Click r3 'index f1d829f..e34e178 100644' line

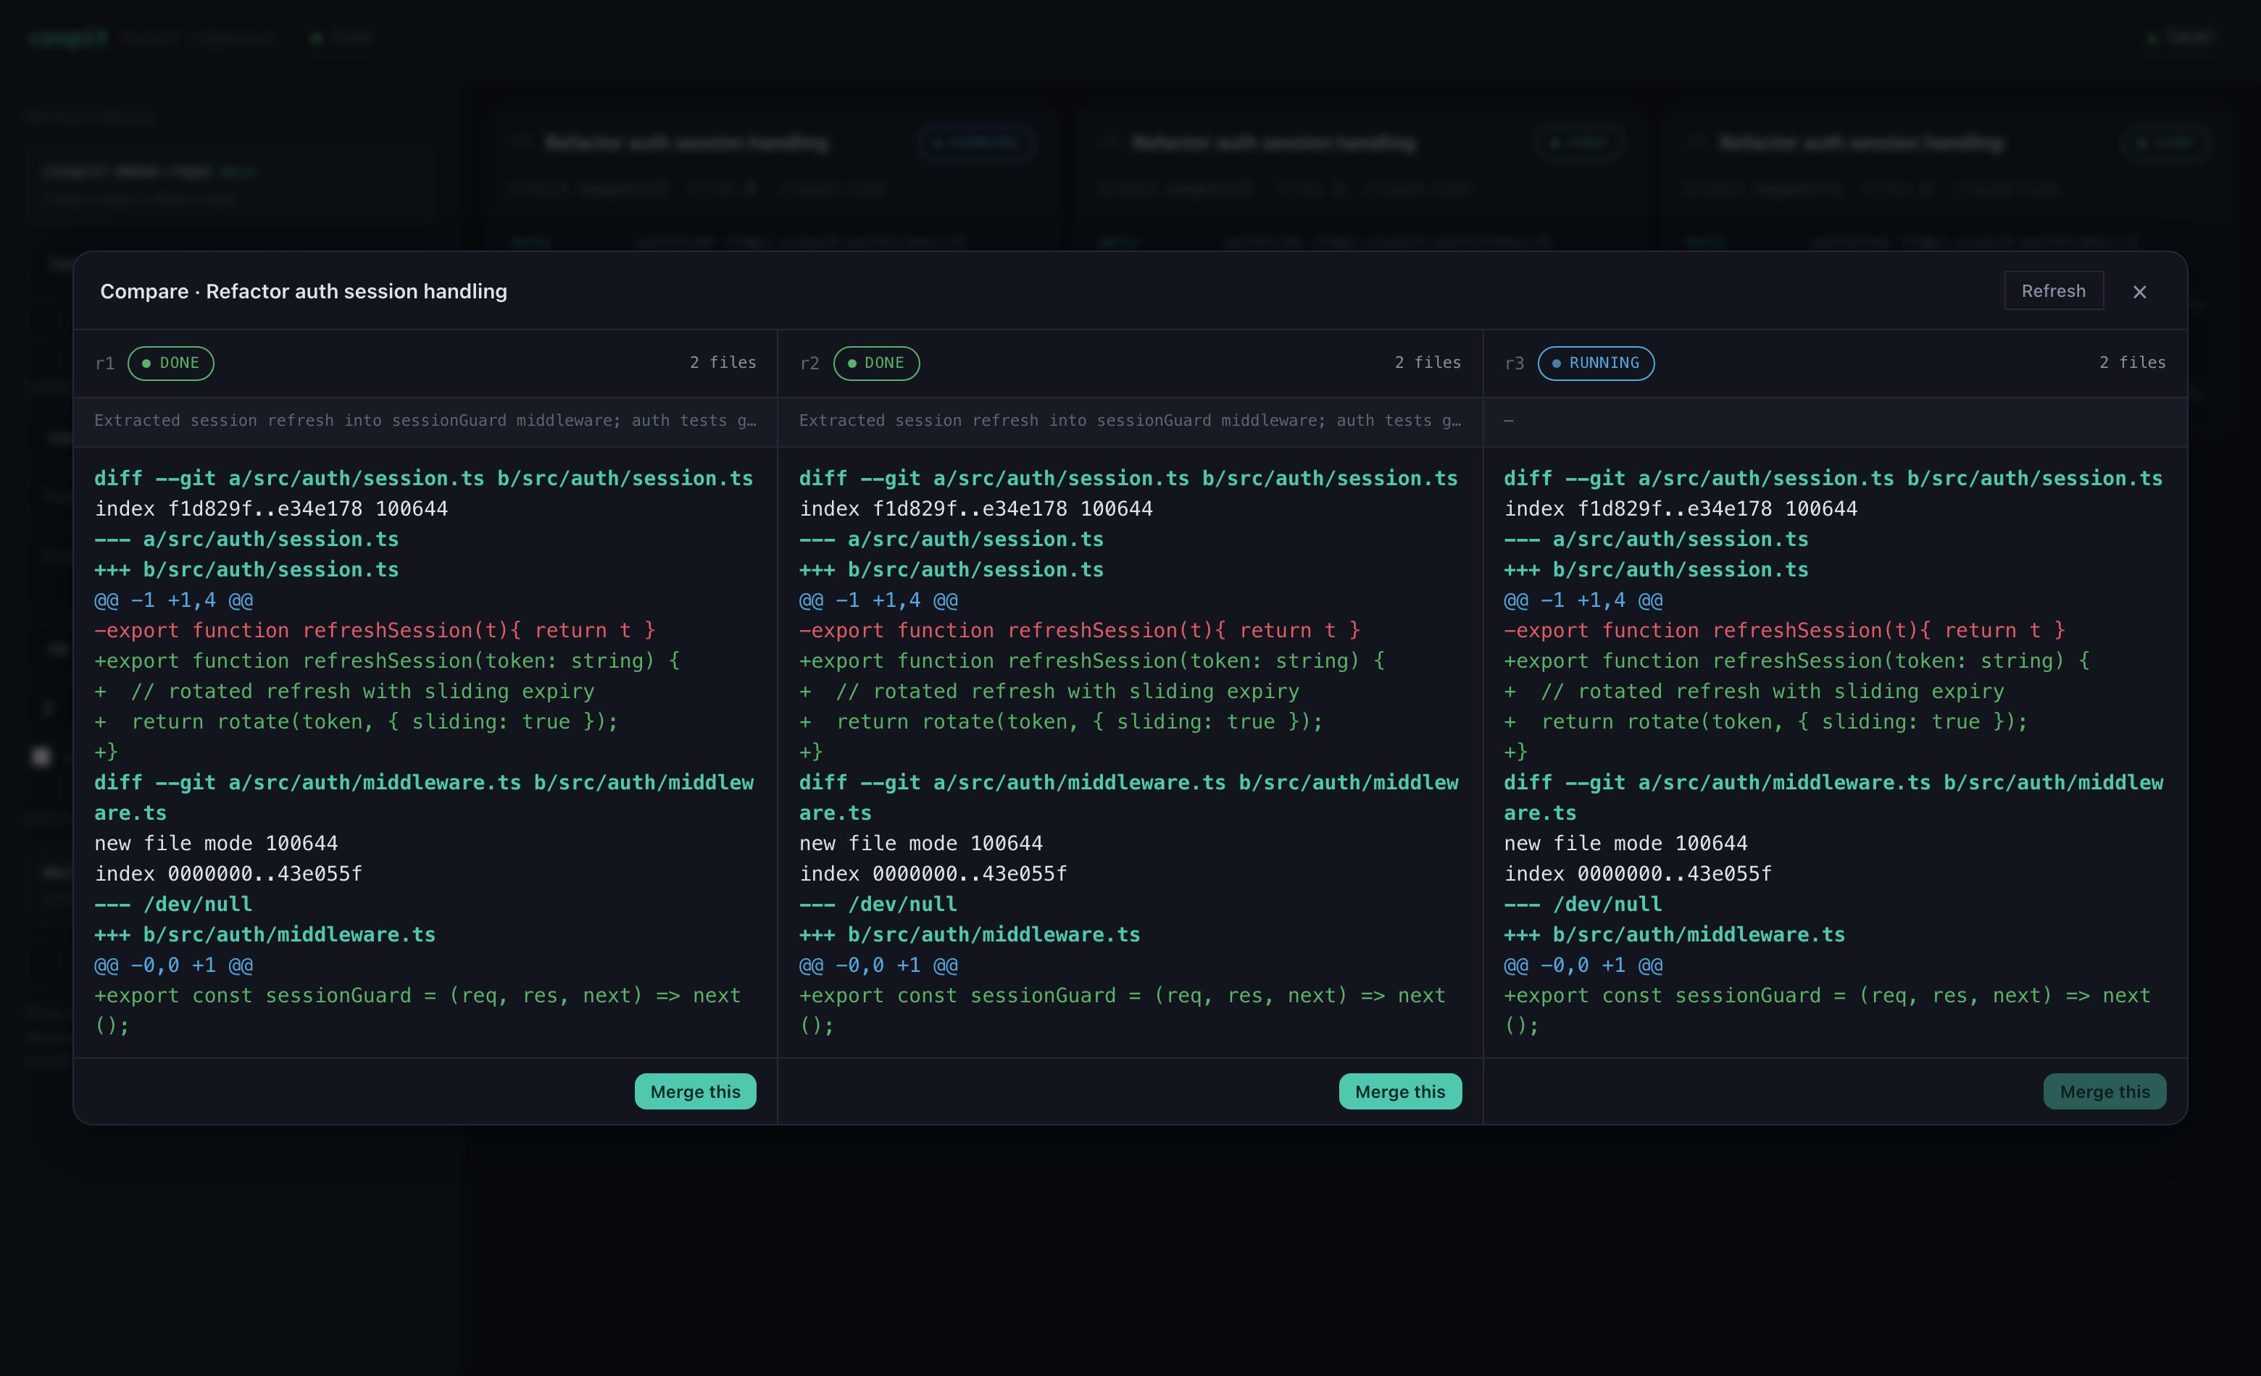(x=1681, y=509)
